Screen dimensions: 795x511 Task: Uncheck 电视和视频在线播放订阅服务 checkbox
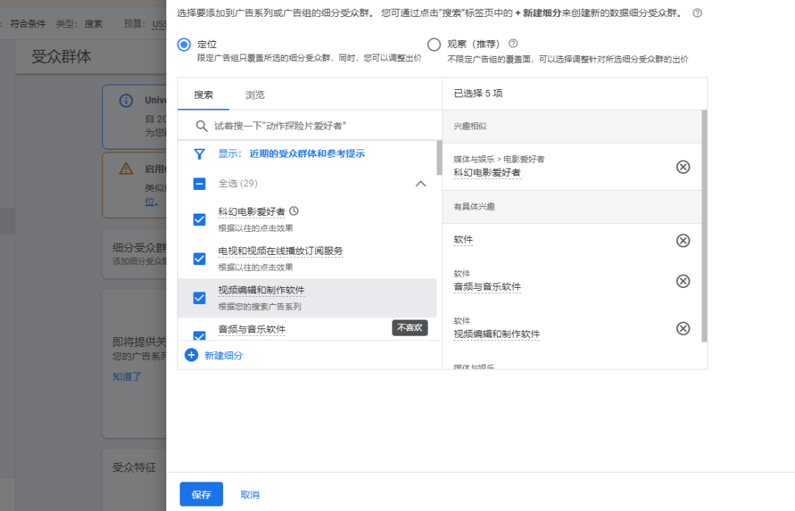click(x=199, y=258)
